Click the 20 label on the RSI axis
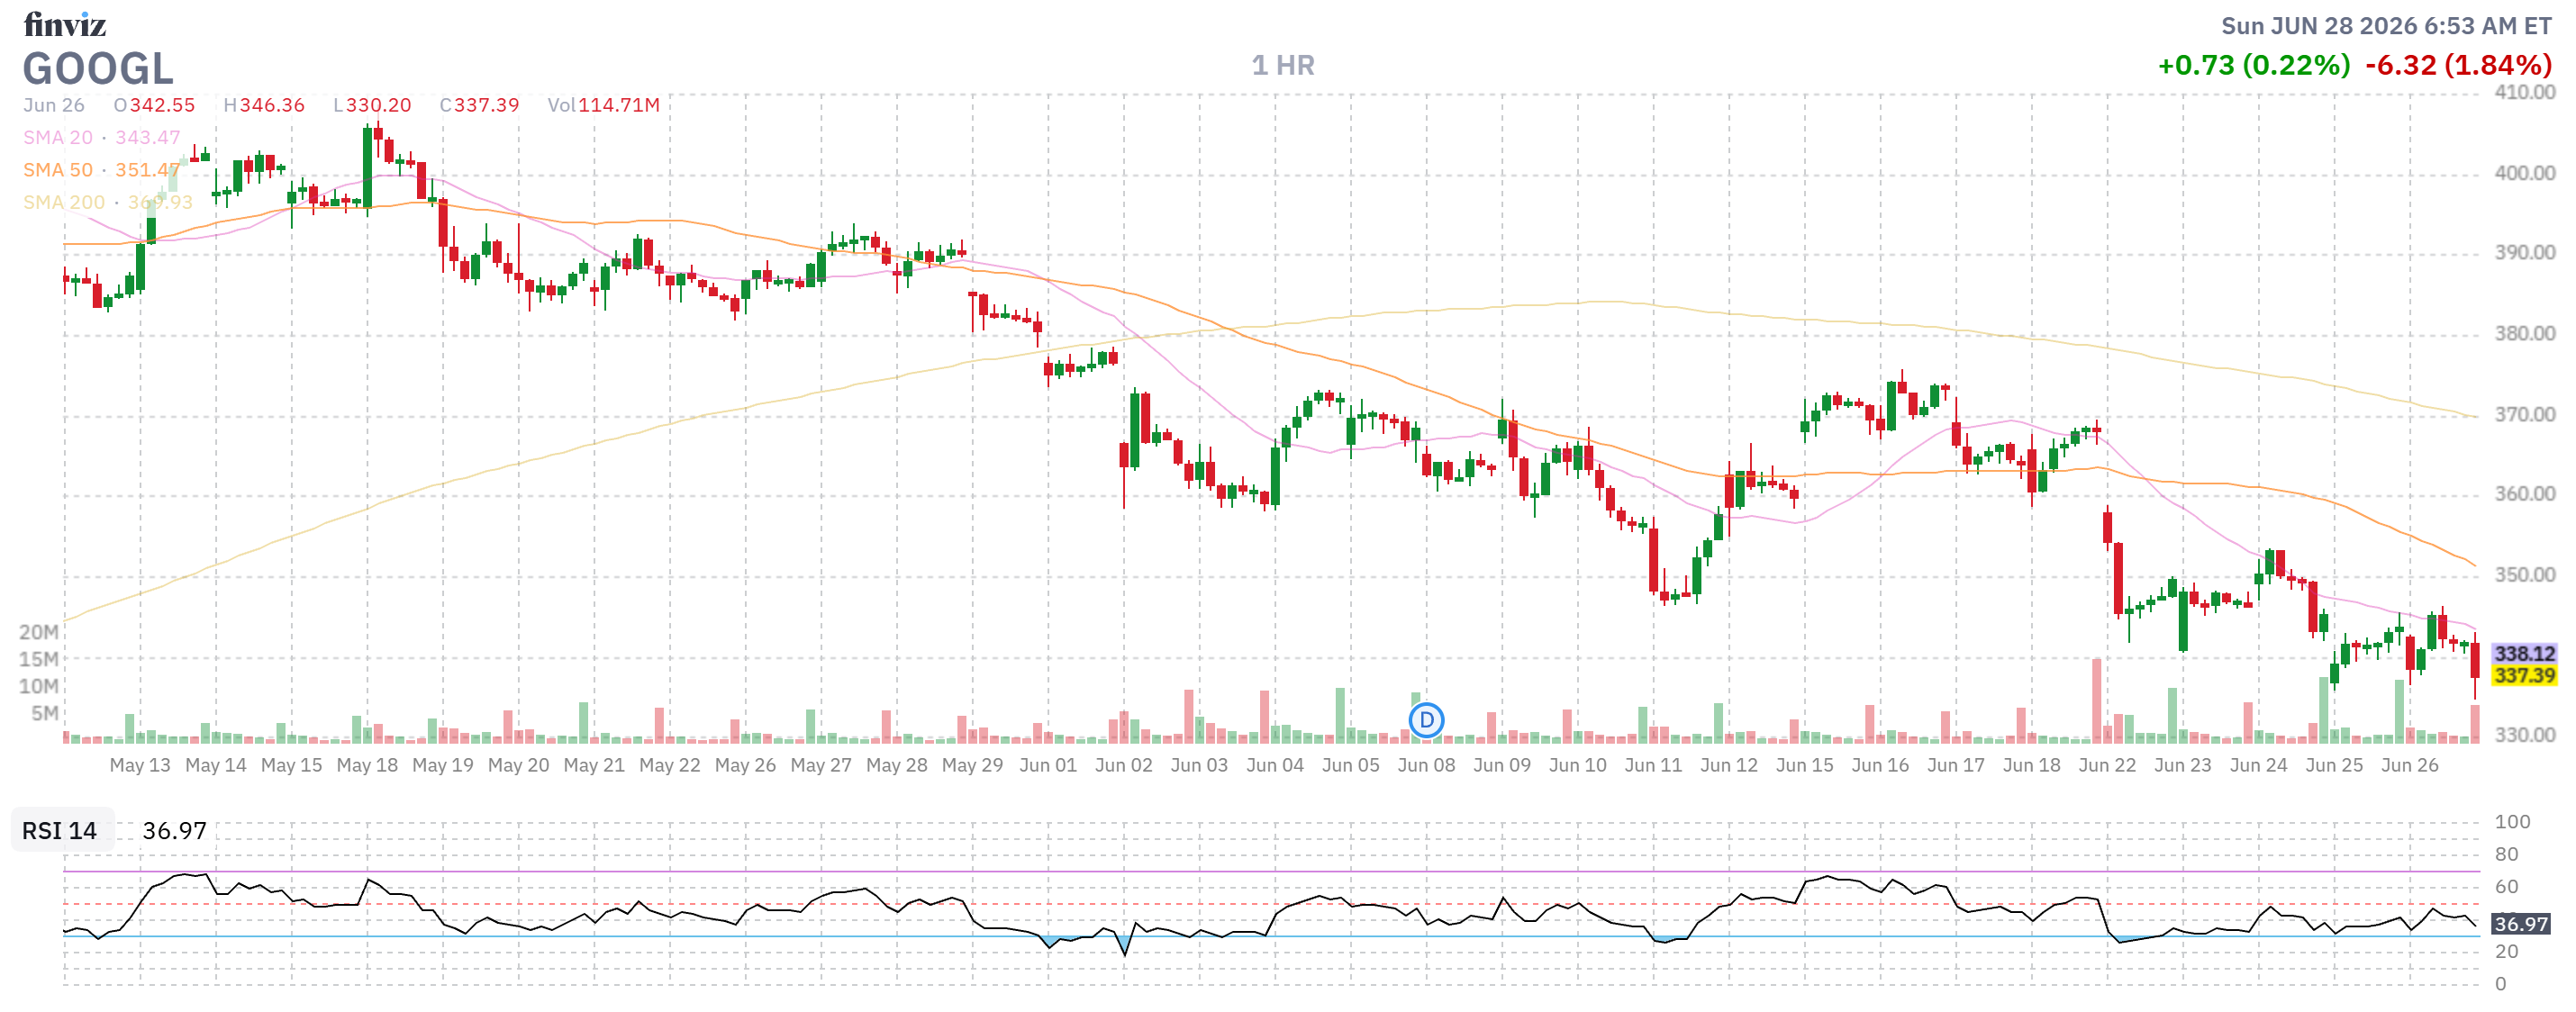Viewport: 2576px width, 1012px height. pyautogui.click(x=2506, y=951)
